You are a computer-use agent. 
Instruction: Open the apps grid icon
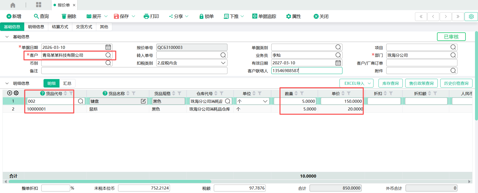point(38,5)
